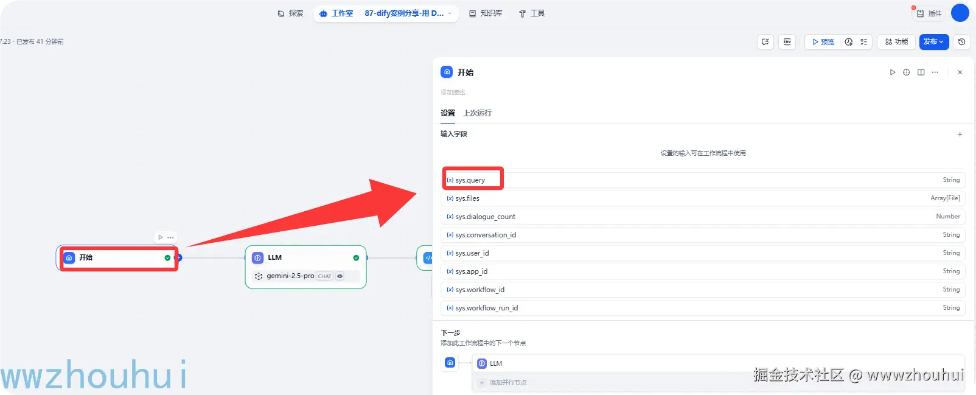Viewport: 976px width, 395px height.
Task: Expand the 87-dify app name dropdown
Action: pyautogui.click(x=408, y=13)
